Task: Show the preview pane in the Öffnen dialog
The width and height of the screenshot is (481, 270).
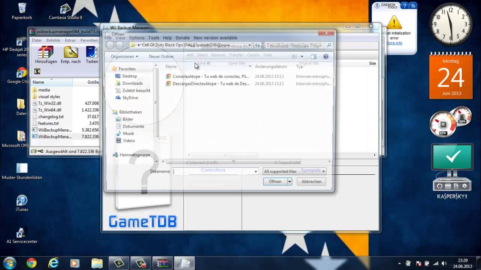Action: pyautogui.click(x=313, y=57)
